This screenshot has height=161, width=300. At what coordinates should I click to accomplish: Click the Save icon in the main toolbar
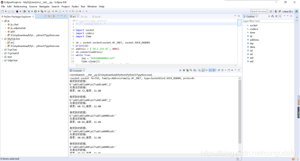pos(9,11)
